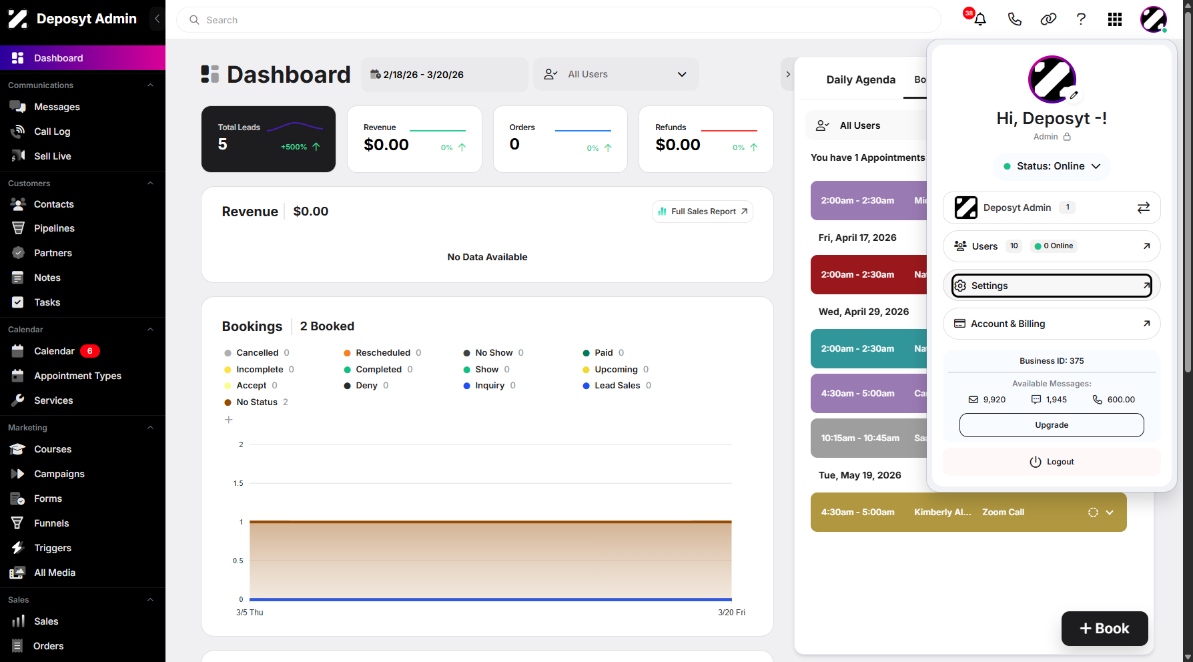Click the switch account arrows icon

[1144, 208]
